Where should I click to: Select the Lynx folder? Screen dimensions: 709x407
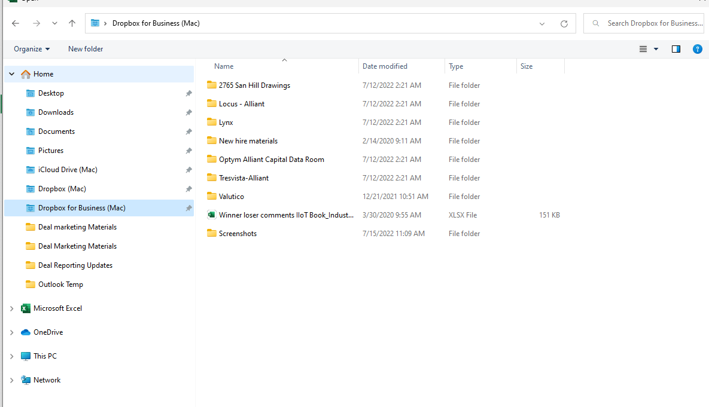[226, 123]
